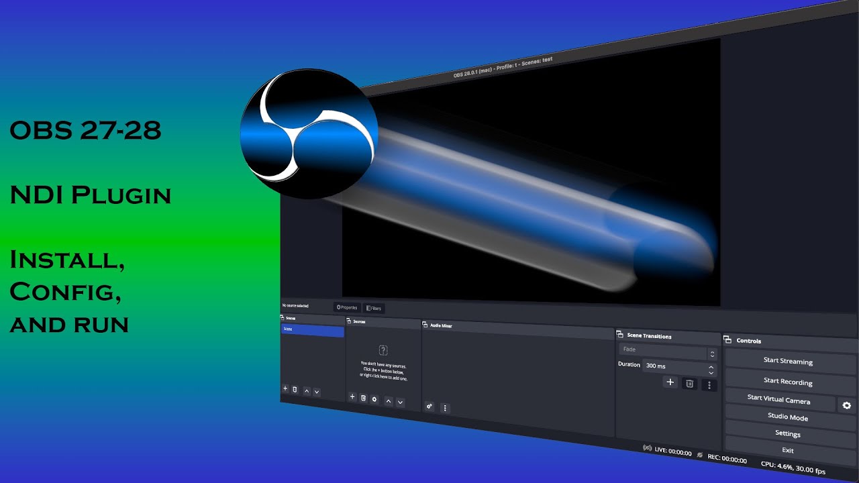
Task: Open advanced audio properties in the Audio Mixer
Action: [x=429, y=407]
